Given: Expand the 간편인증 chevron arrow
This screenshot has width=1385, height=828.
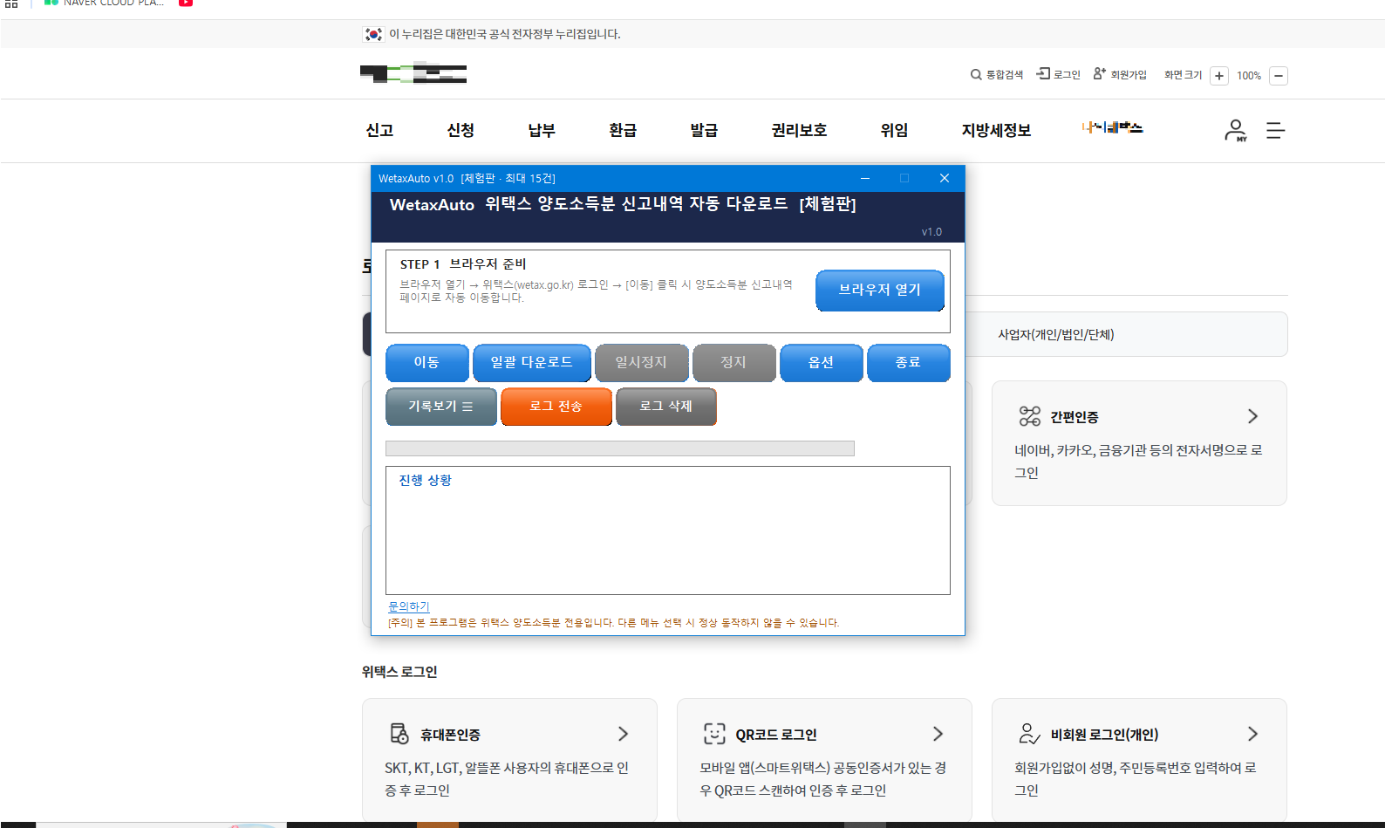Looking at the screenshot, I should coord(1253,416).
